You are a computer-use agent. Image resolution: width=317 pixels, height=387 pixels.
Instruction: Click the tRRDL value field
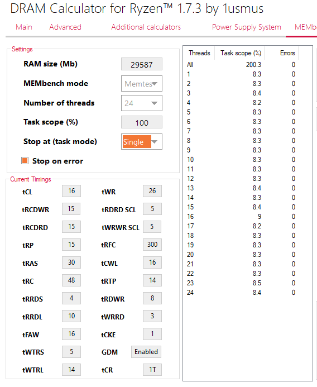[71, 316]
